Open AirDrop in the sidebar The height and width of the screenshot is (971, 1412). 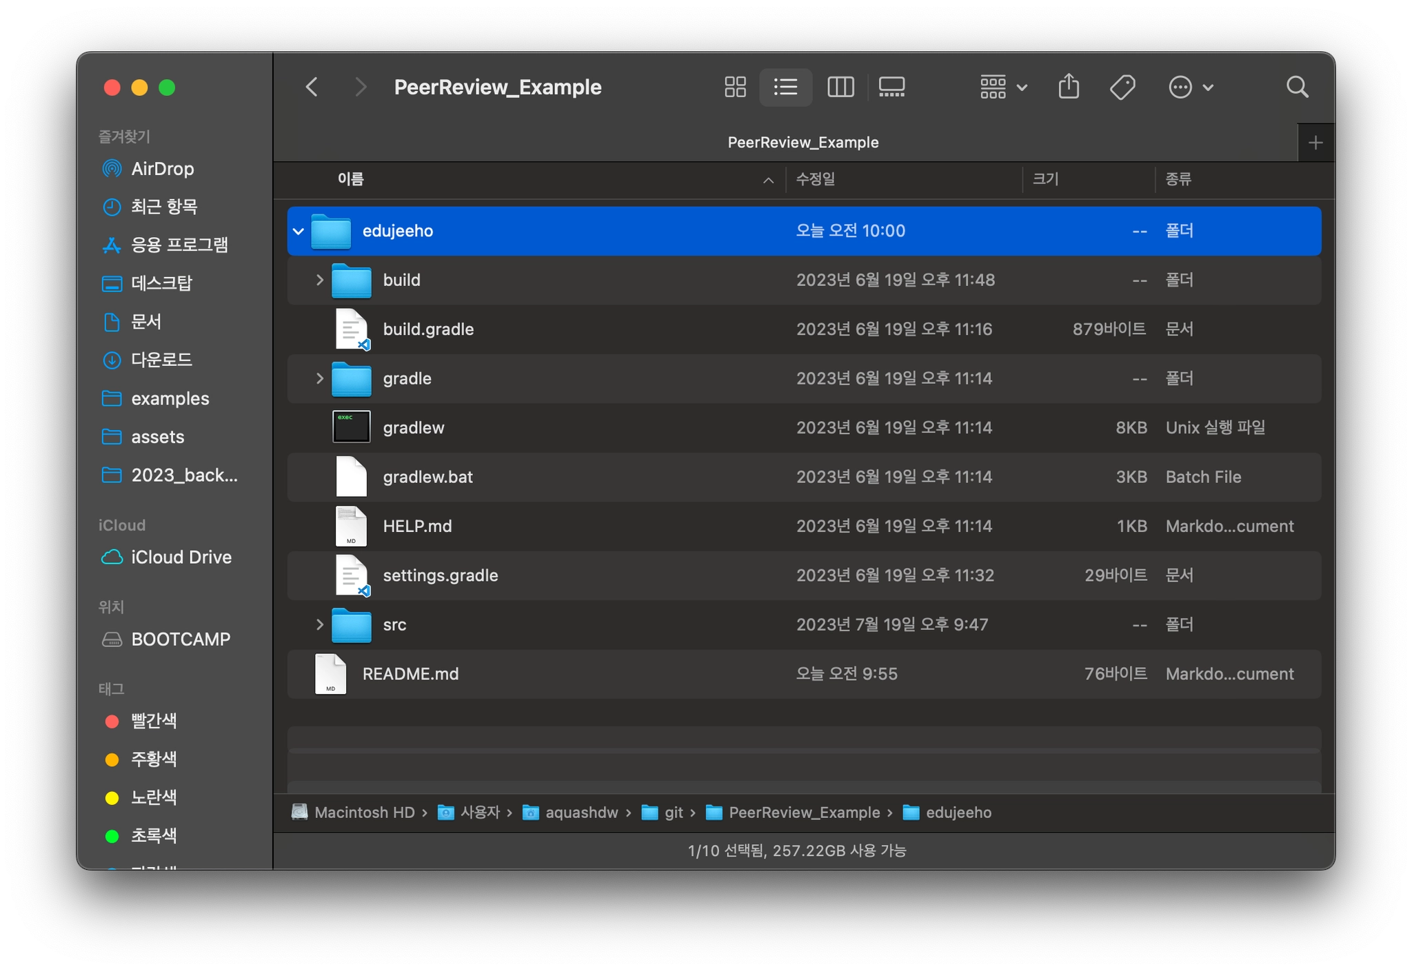162,169
